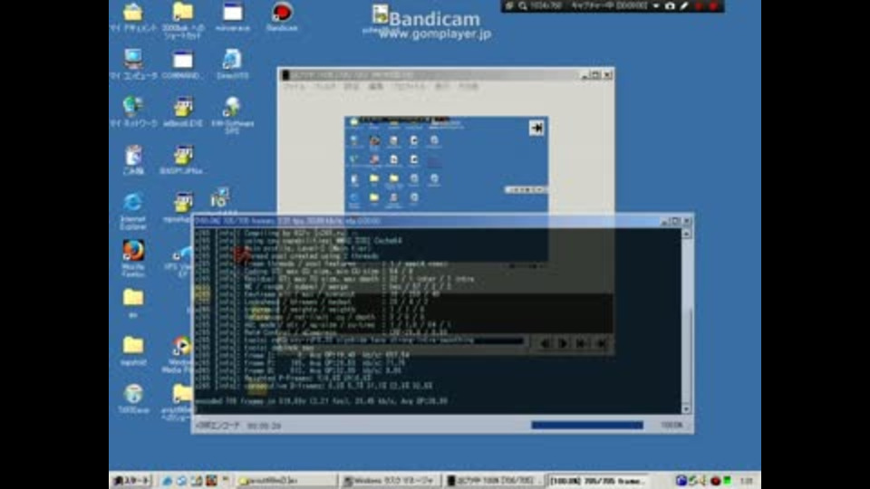Open the My Network desktop icon

pyautogui.click(x=133, y=107)
